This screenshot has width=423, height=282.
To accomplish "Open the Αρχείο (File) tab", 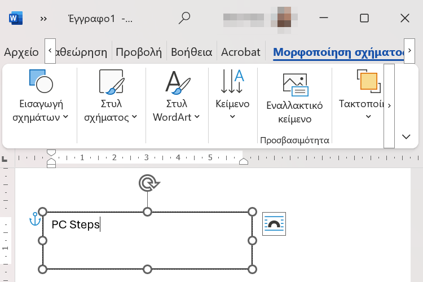I will [x=21, y=52].
